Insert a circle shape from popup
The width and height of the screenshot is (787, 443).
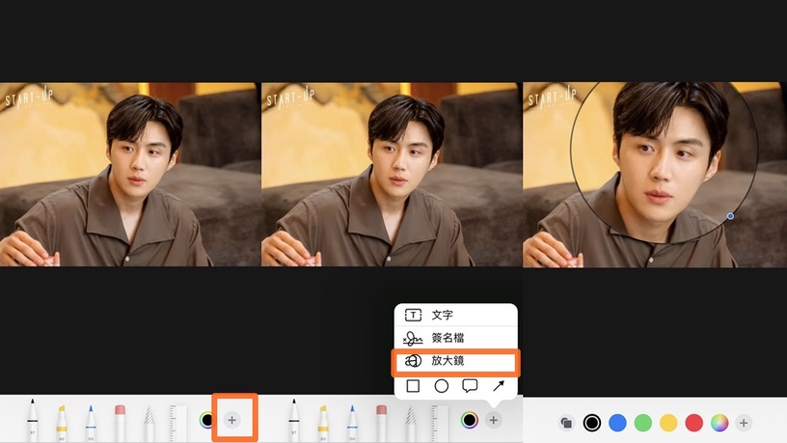pyautogui.click(x=441, y=386)
